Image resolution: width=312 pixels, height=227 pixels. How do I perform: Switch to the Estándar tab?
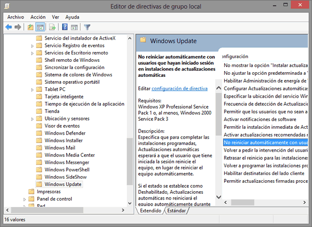176,211
